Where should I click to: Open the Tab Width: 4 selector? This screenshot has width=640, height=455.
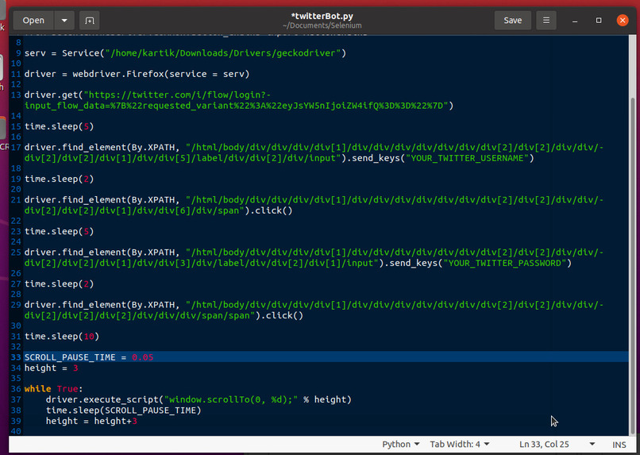point(460,445)
